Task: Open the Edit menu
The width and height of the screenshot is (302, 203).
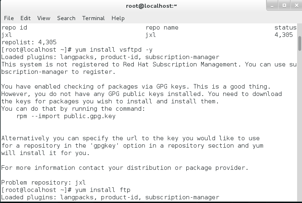Action: pos(25,18)
